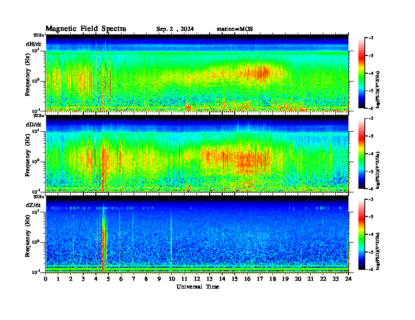Viewport: 415px width, 320px height.
Task: Click hour 0 on the Universal Time axis
Action: (x=46, y=279)
